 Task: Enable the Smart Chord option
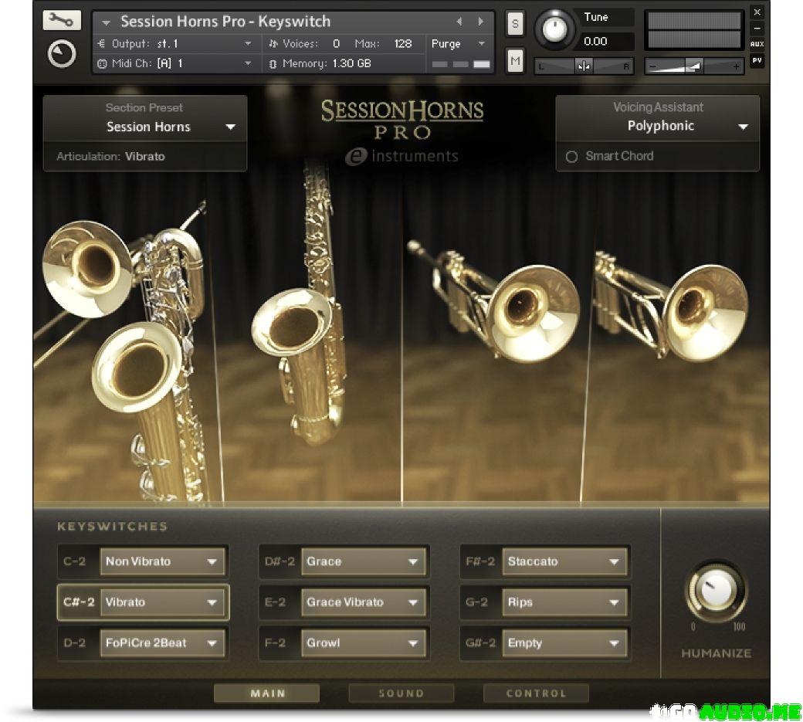571,157
